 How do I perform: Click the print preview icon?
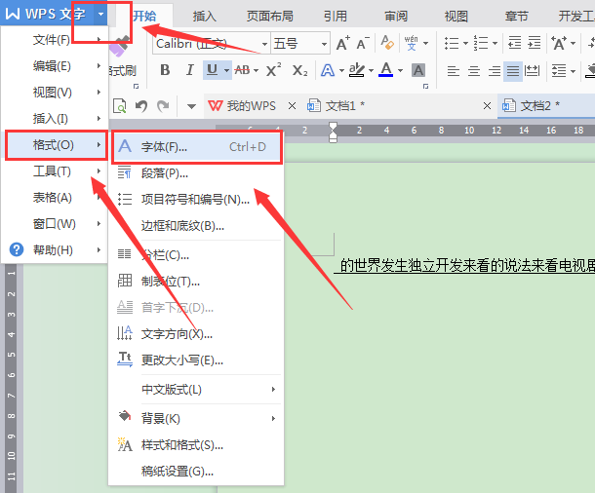[x=120, y=106]
